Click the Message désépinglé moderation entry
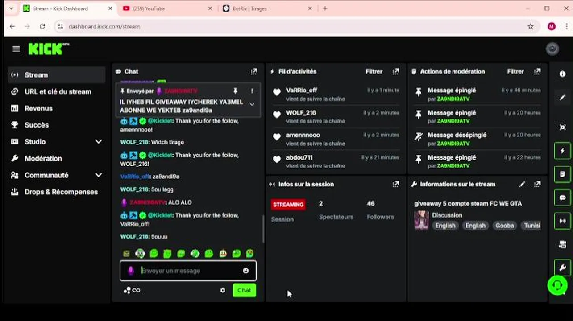573x321 pixels. click(x=477, y=139)
